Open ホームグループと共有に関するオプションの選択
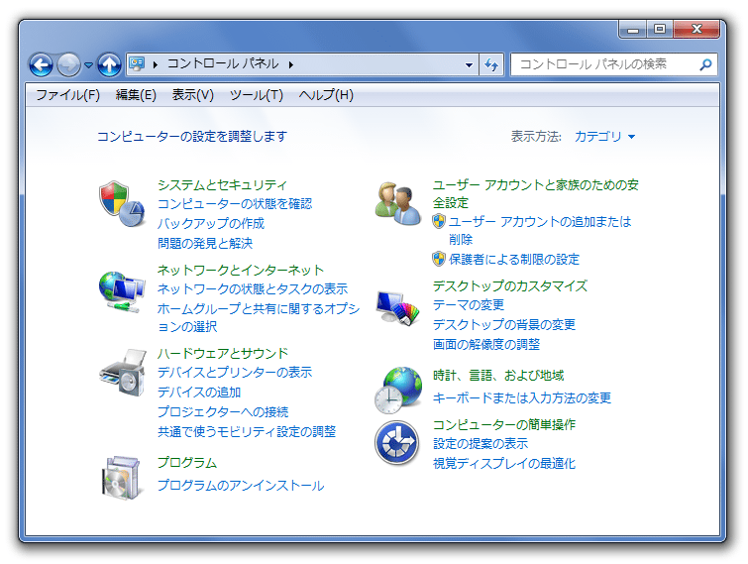This screenshot has height=564, width=748. tap(259, 318)
